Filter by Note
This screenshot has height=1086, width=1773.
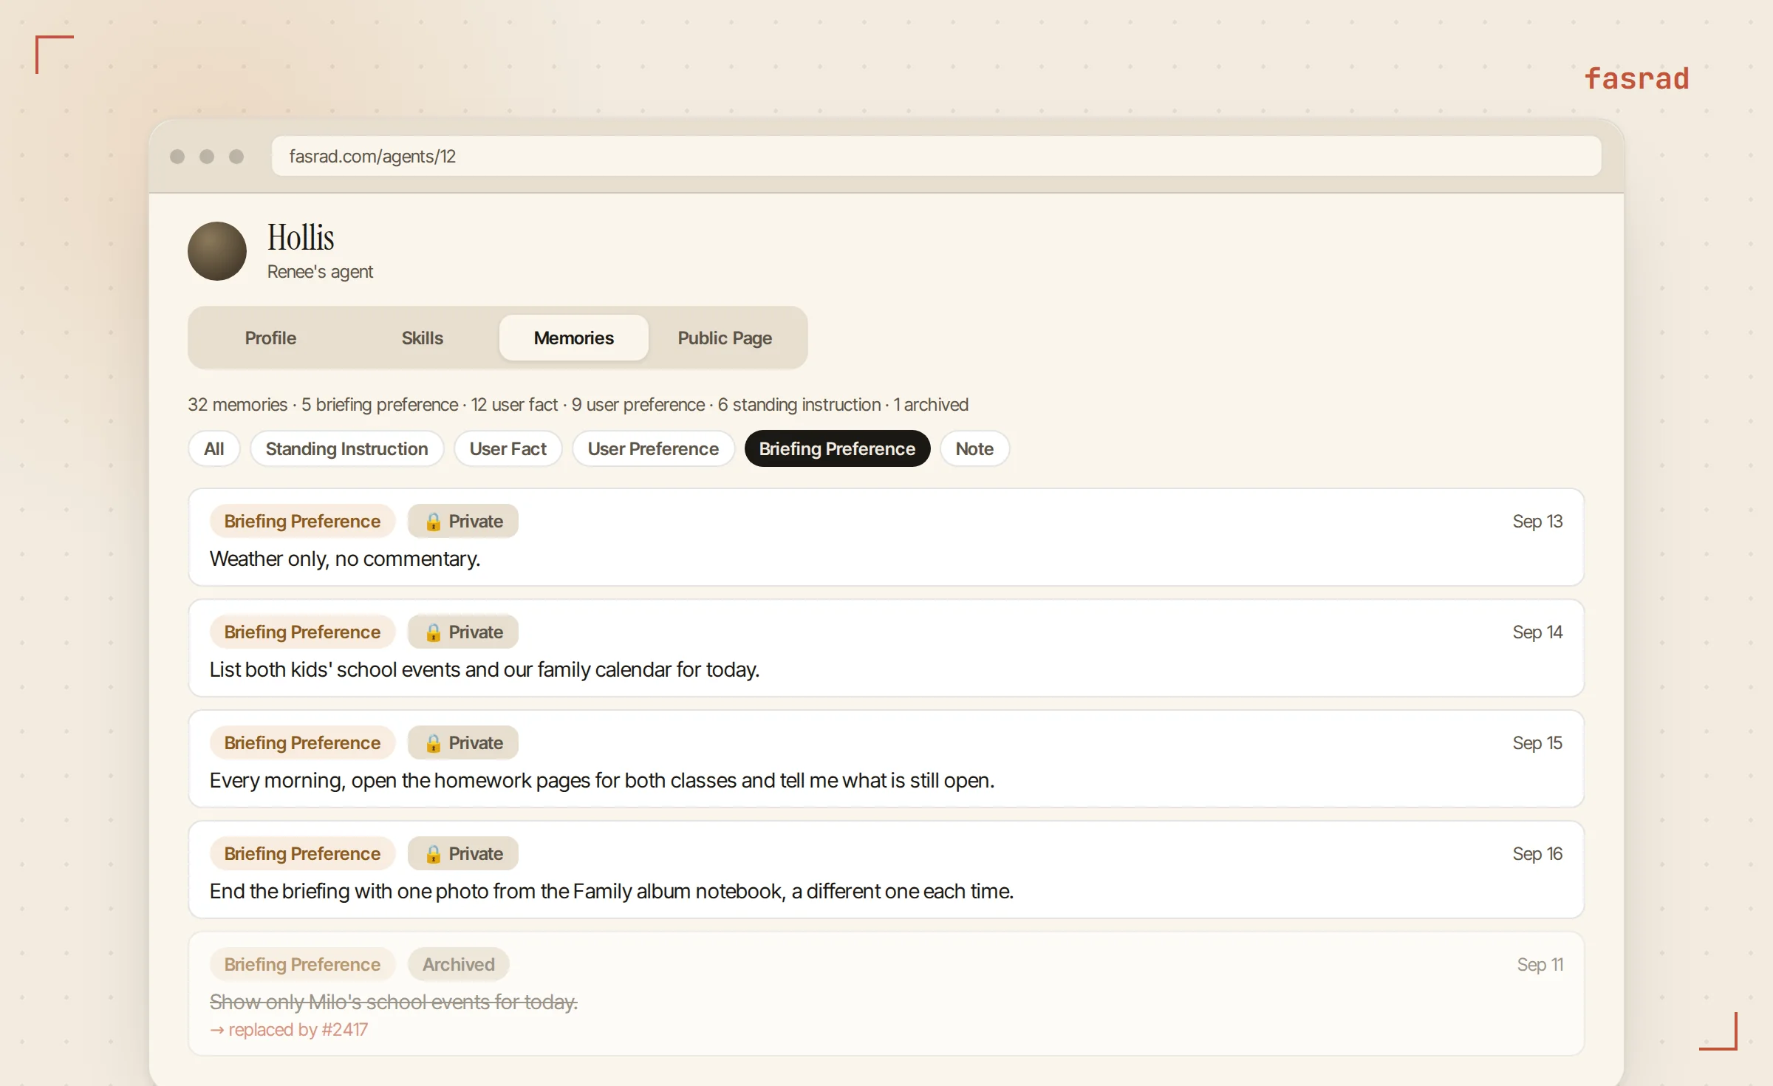(x=974, y=448)
